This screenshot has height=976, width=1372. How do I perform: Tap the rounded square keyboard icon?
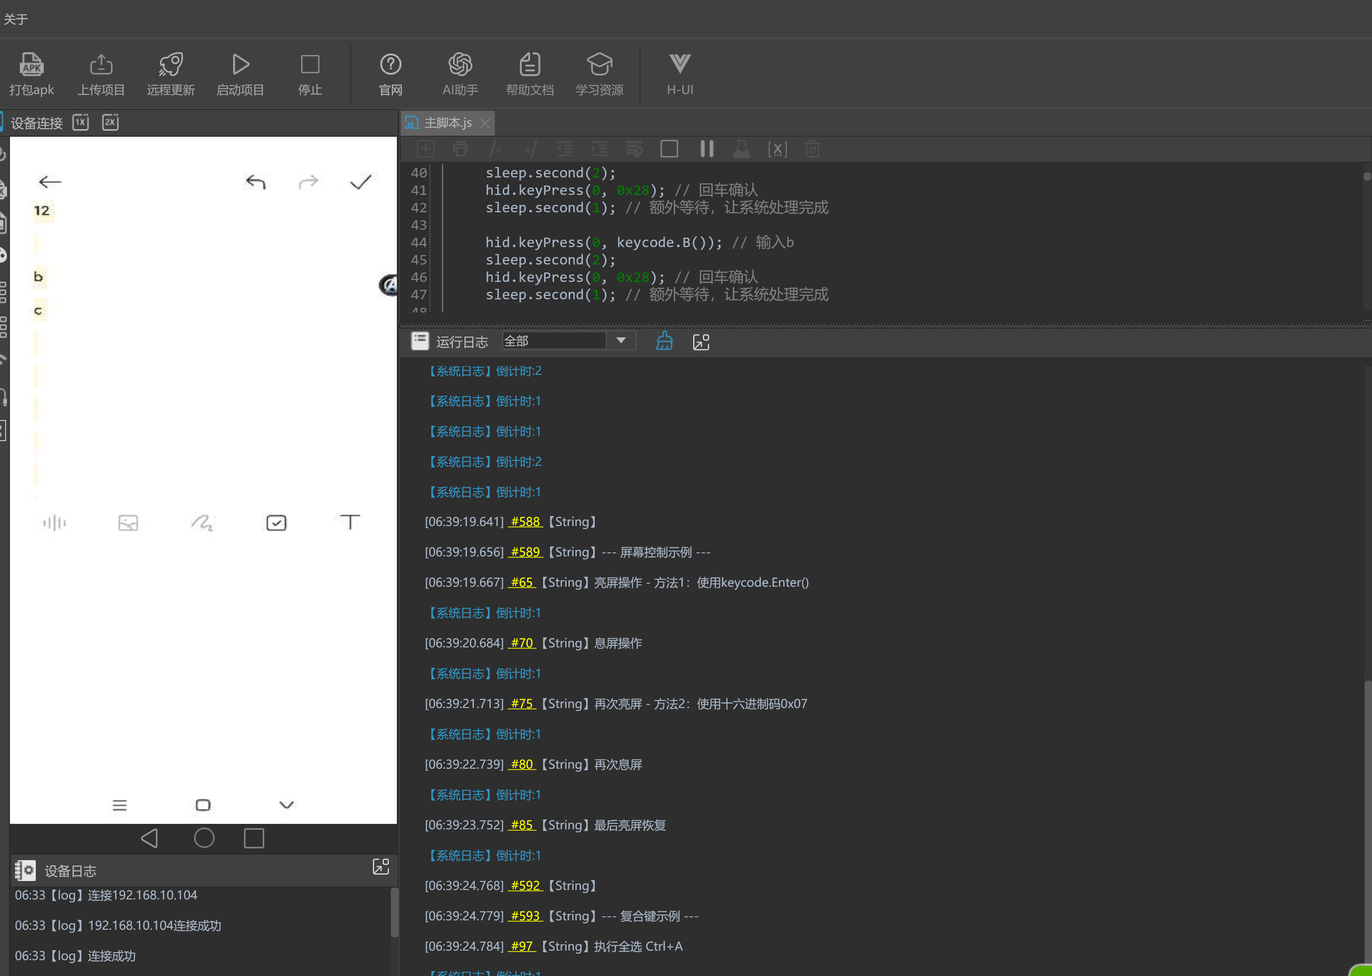[203, 805]
